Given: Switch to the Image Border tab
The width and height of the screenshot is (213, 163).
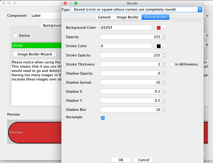Looking at the screenshot, I should (128, 17).
